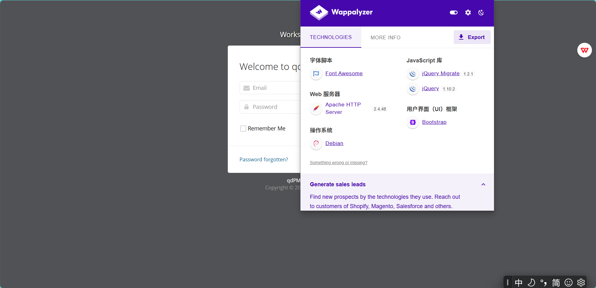The width and height of the screenshot is (596, 288).
Task: Click the lock icon in Password field
Action: [247, 107]
